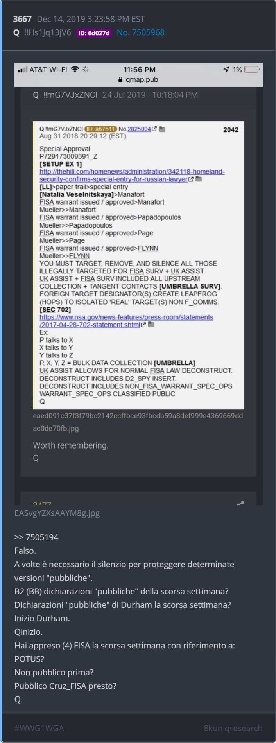The height and width of the screenshot is (743, 276).
Task: Click the embedded Q post screenshot image
Action: [139, 265]
